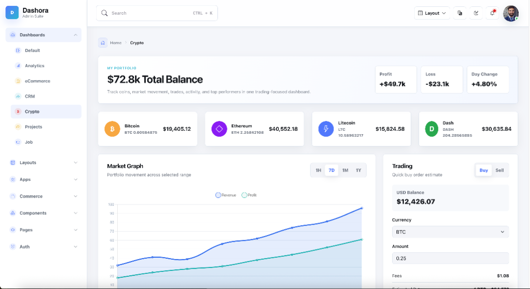Click the Search input field
This screenshot has width=530, height=289.
tap(157, 13)
